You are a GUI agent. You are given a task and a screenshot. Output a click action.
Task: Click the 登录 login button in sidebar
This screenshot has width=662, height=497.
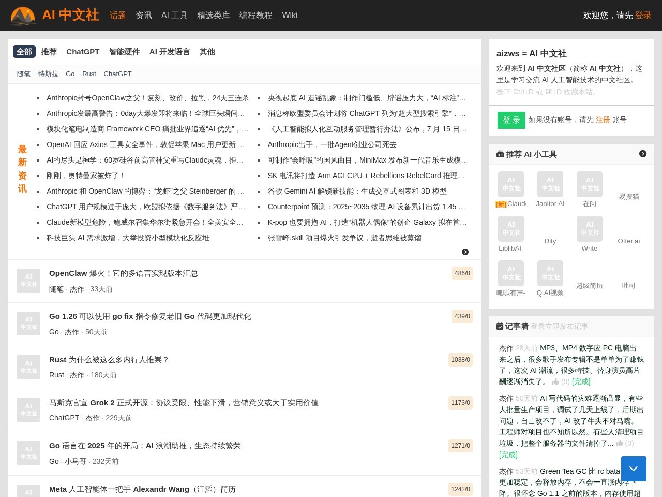tap(511, 120)
